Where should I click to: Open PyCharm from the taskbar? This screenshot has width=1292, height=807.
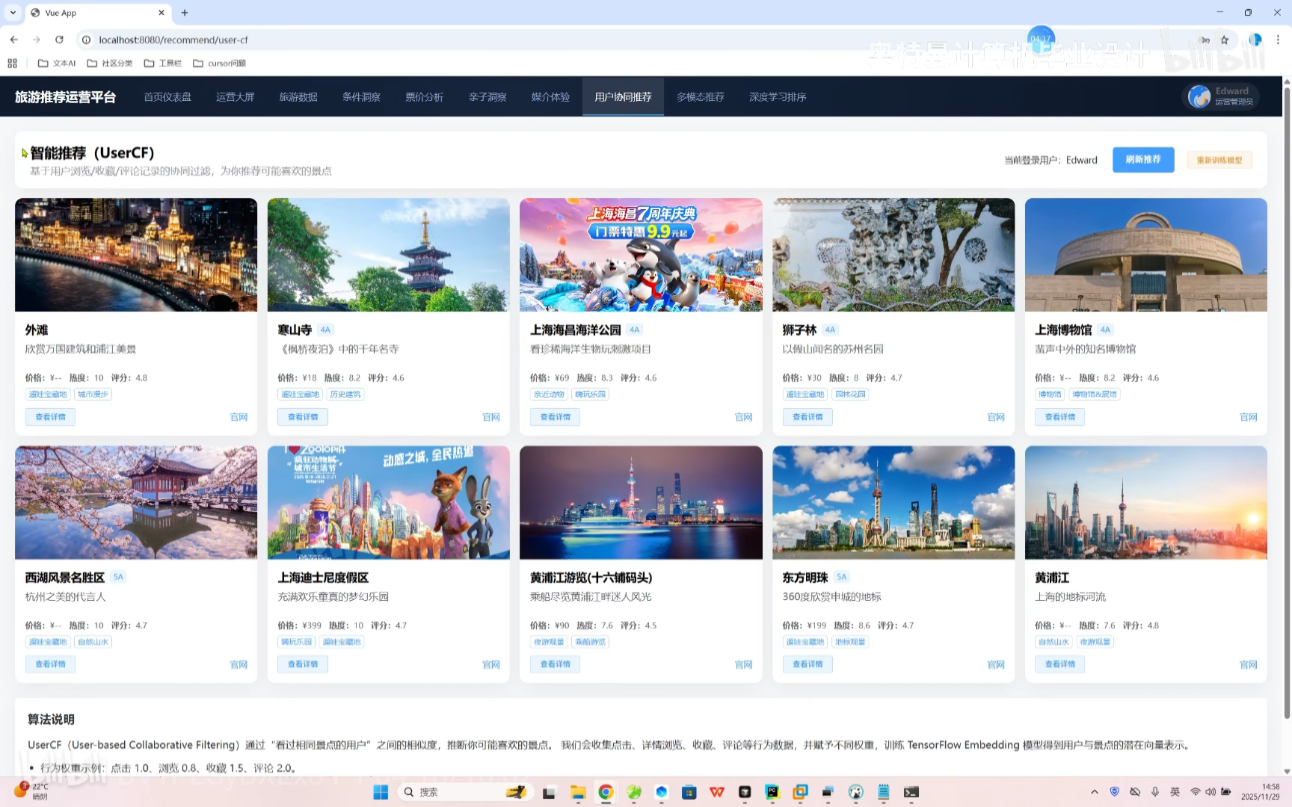click(772, 792)
